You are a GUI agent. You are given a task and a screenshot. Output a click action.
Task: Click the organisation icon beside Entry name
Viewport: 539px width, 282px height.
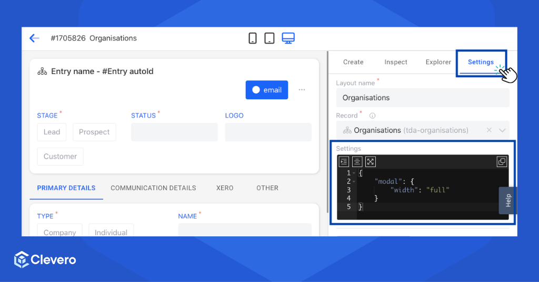[42, 71]
